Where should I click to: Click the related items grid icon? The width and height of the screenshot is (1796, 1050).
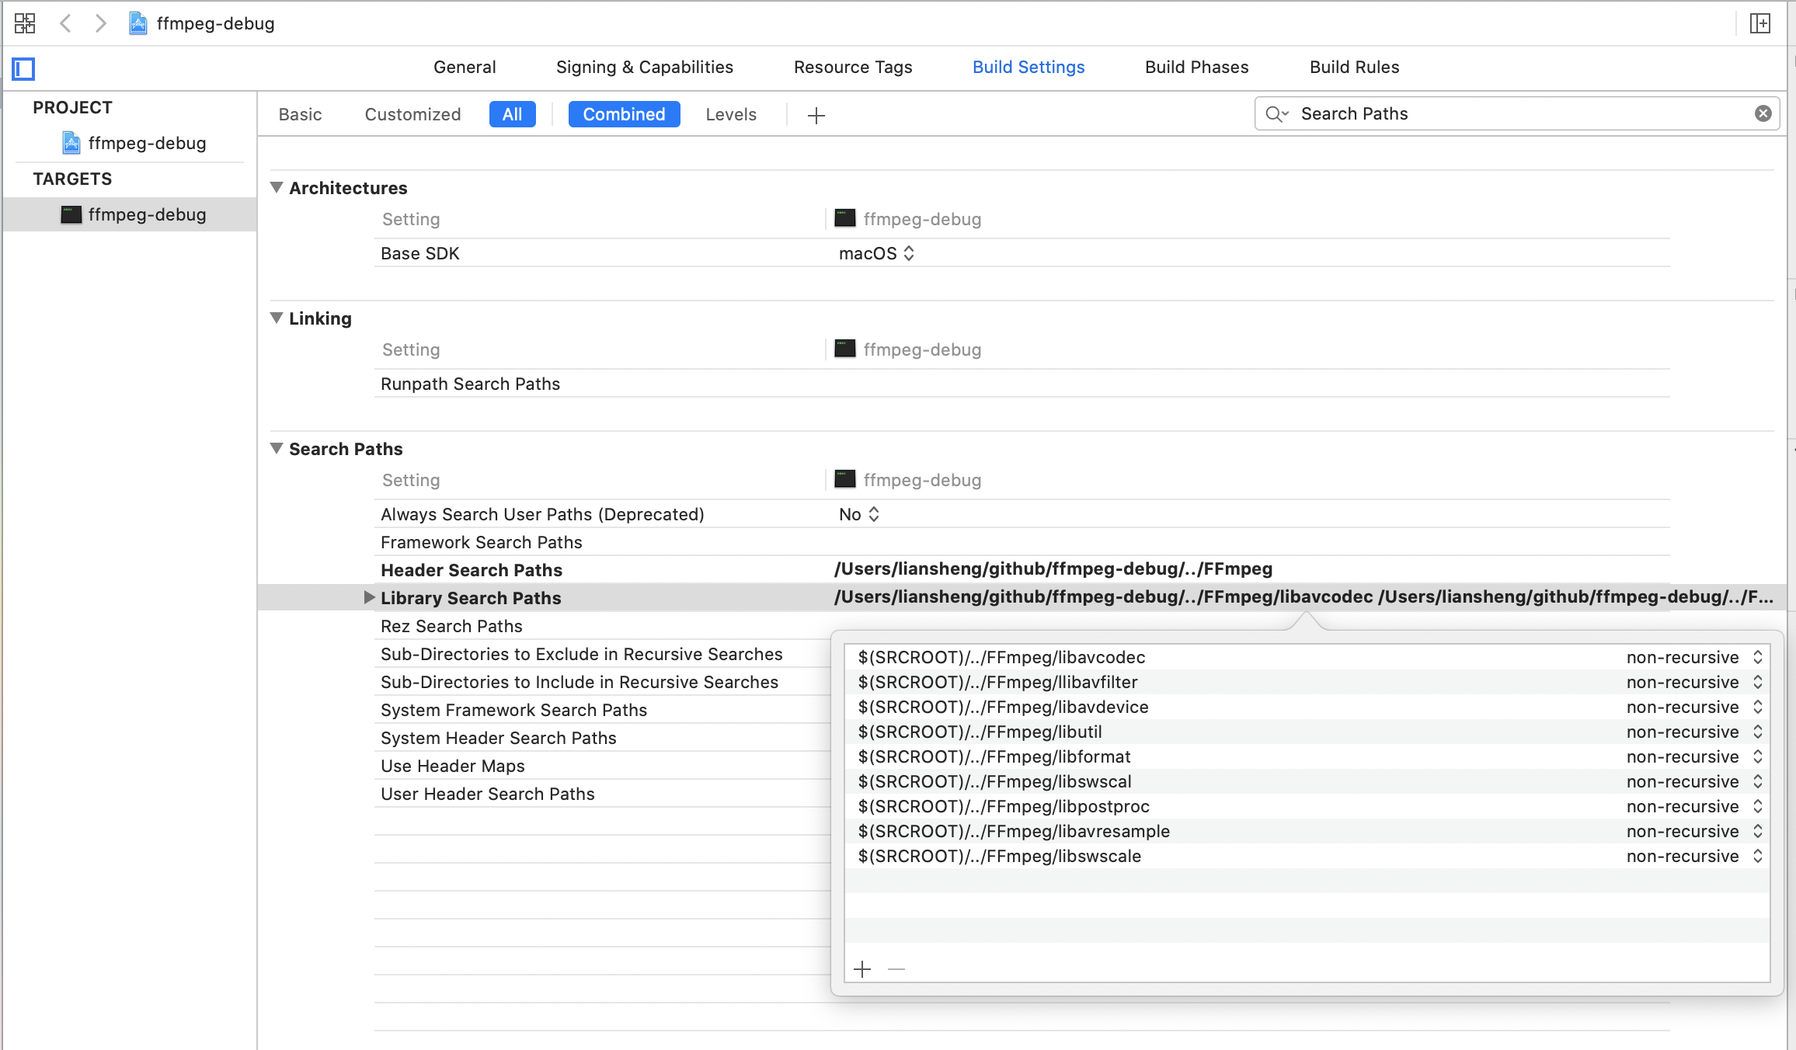point(25,23)
